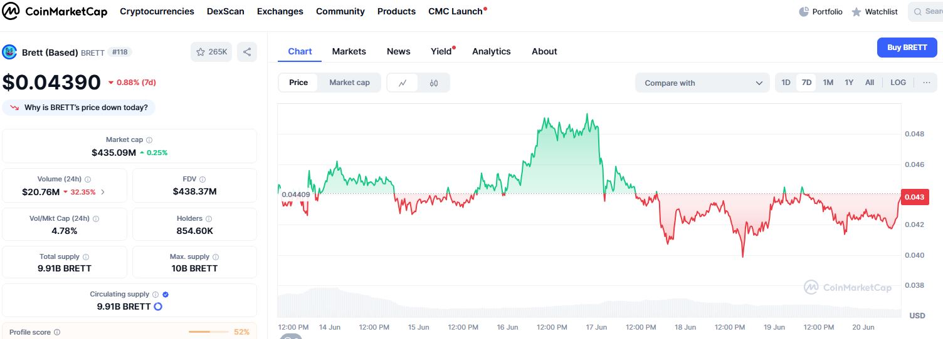Open the Community nav menu
This screenshot has width=943, height=339.
click(x=340, y=11)
